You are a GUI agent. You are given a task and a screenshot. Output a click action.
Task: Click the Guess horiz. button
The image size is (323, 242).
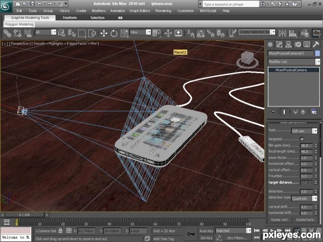click(x=305, y=220)
